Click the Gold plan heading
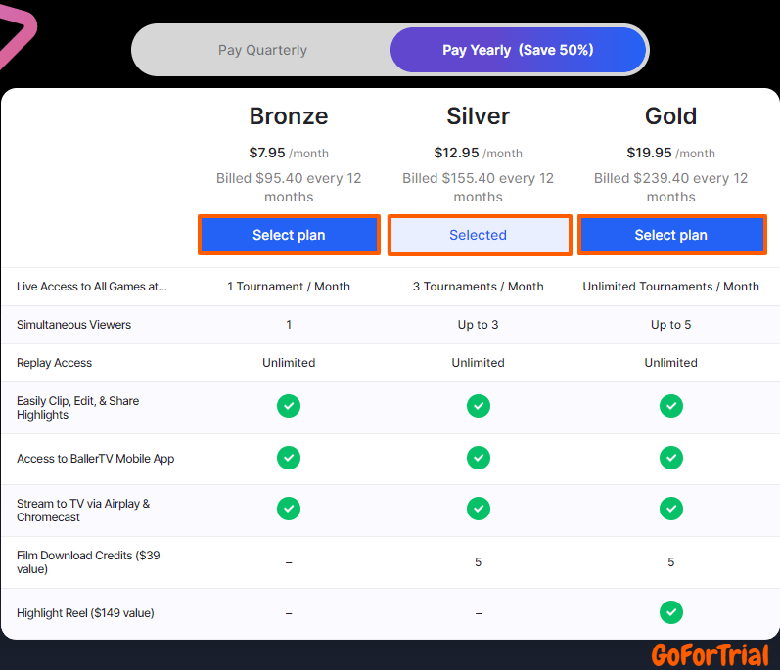This screenshot has width=780, height=670. point(671,116)
